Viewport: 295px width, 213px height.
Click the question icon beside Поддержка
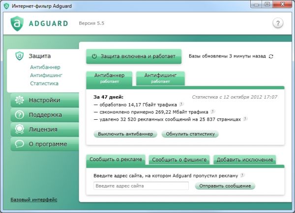19,114
